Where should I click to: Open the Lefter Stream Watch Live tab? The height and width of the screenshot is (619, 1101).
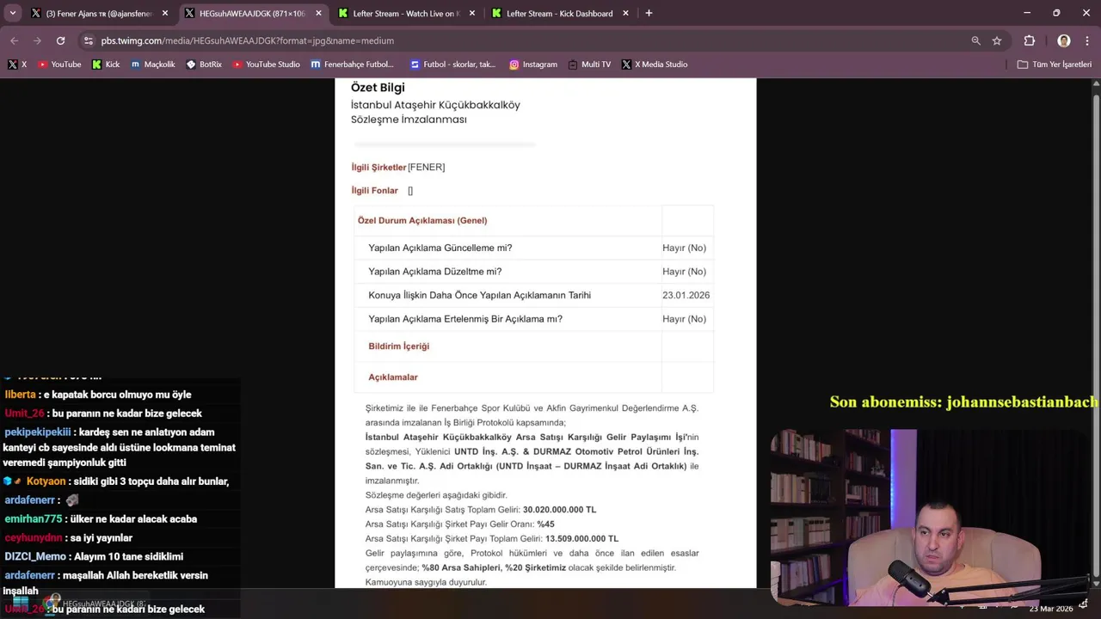[x=404, y=14]
